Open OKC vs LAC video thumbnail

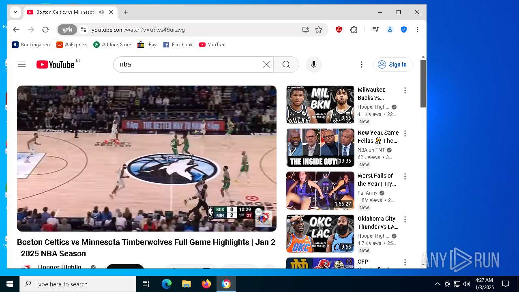pyautogui.click(x=320, y=234)
